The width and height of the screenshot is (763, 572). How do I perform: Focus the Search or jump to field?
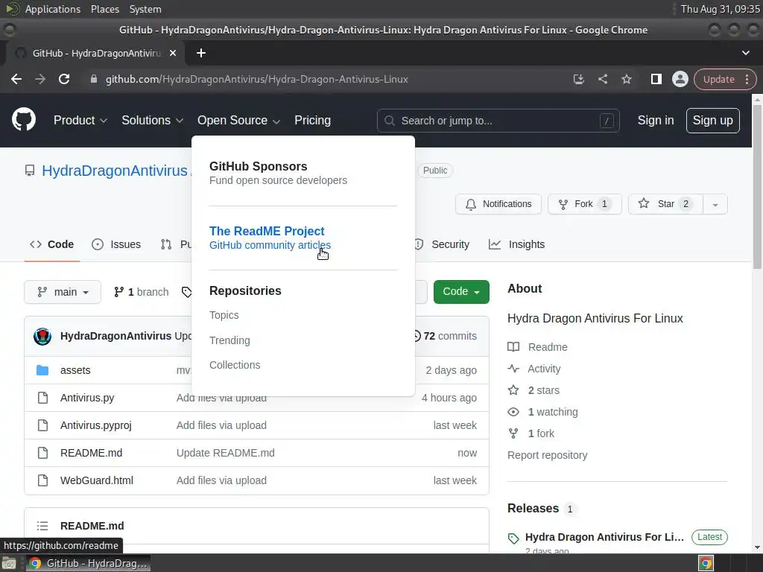[498, 121]
